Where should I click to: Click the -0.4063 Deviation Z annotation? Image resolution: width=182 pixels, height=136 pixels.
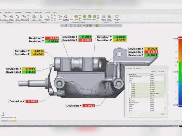click(x=38, y=54)
